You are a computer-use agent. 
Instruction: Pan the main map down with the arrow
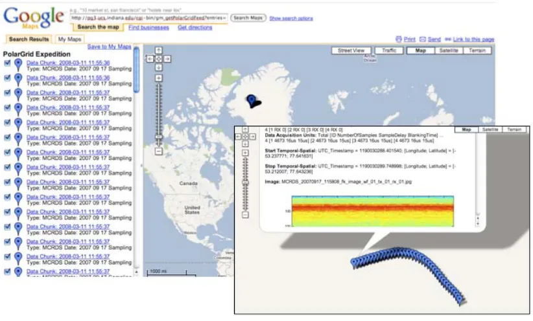[158, 67]
